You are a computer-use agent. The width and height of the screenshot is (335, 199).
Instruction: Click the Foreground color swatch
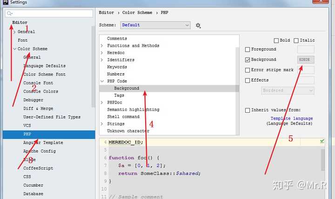click(306, 49)
